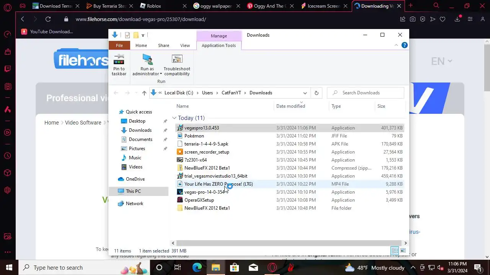Open Quick access in navigation pane
The height and width of the screenshot is (275, 490).
[139, 112]
